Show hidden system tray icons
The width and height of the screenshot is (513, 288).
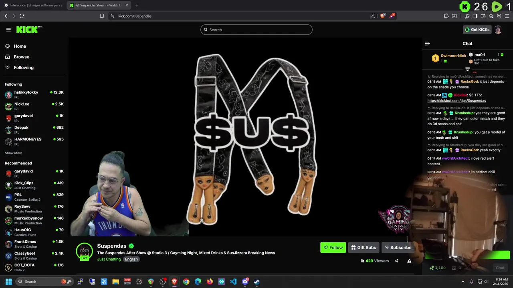click(463, 282)
